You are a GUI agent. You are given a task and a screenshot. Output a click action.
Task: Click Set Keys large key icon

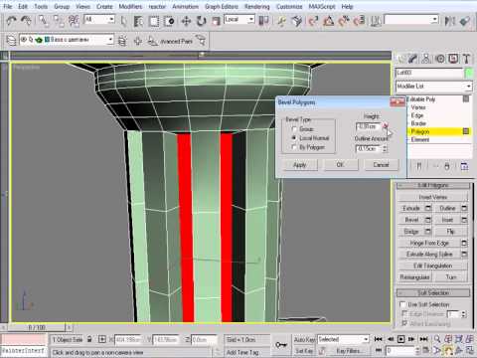point(281,345)
